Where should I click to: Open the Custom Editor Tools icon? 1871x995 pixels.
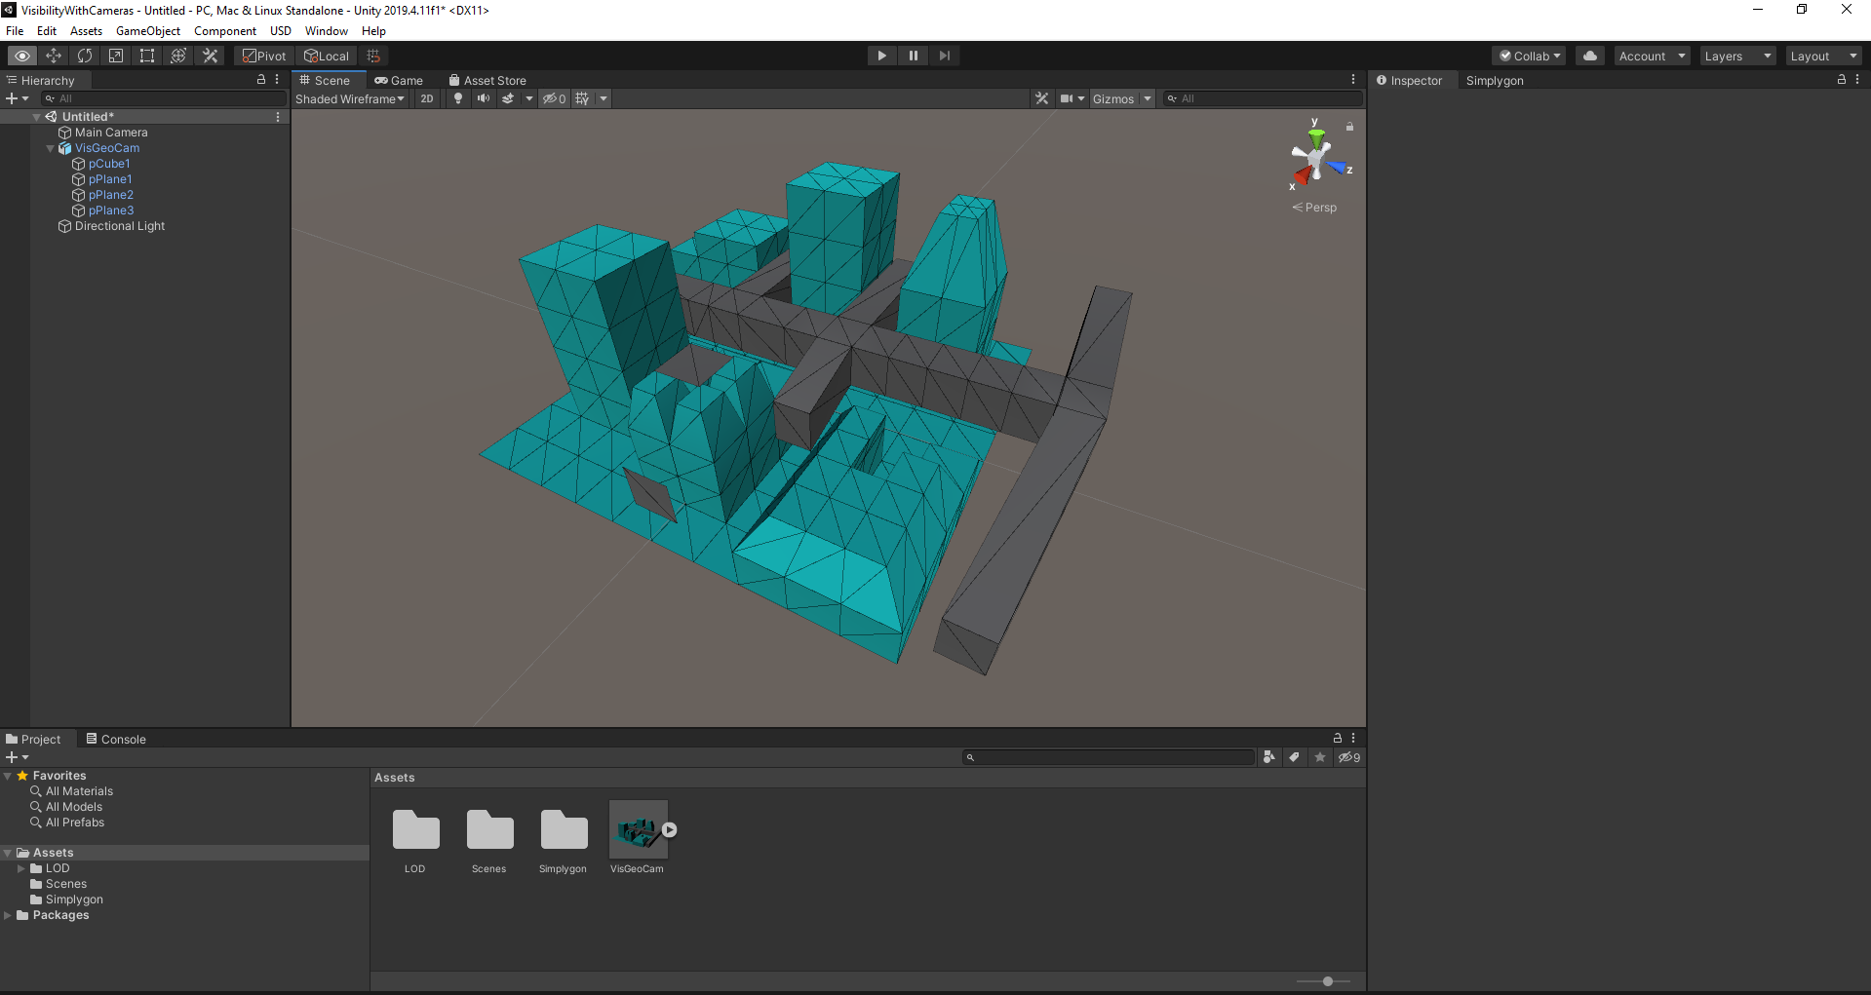pyautogui.click(x=210, y=56)
